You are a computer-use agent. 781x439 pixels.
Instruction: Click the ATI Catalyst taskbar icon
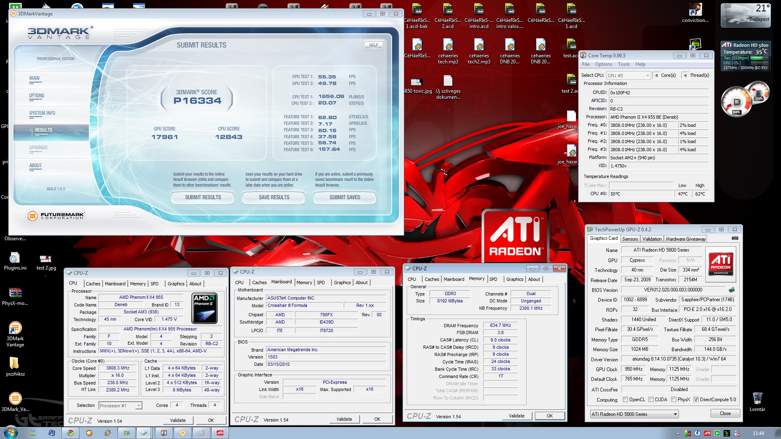pyautogui.click(x=220, y=433)
